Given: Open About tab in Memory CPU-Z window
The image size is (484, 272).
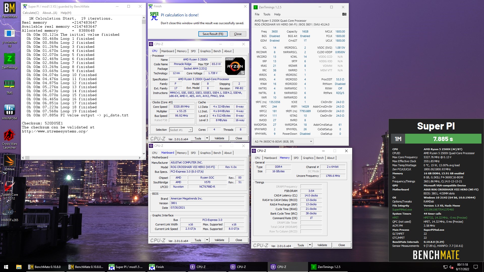Looking at the screenshot, I should click(331, 158).
